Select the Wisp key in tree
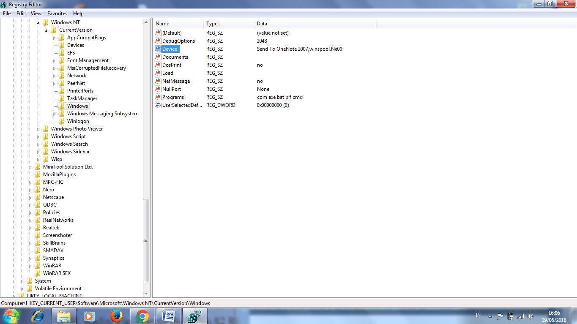Screen dimensions: 577x324 pos(57,159)
